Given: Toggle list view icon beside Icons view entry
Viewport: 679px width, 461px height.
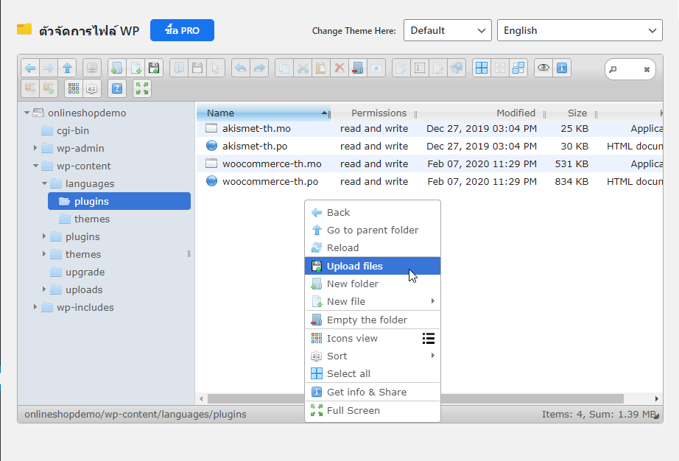Looking at the screenshot, I should [429, 339].
